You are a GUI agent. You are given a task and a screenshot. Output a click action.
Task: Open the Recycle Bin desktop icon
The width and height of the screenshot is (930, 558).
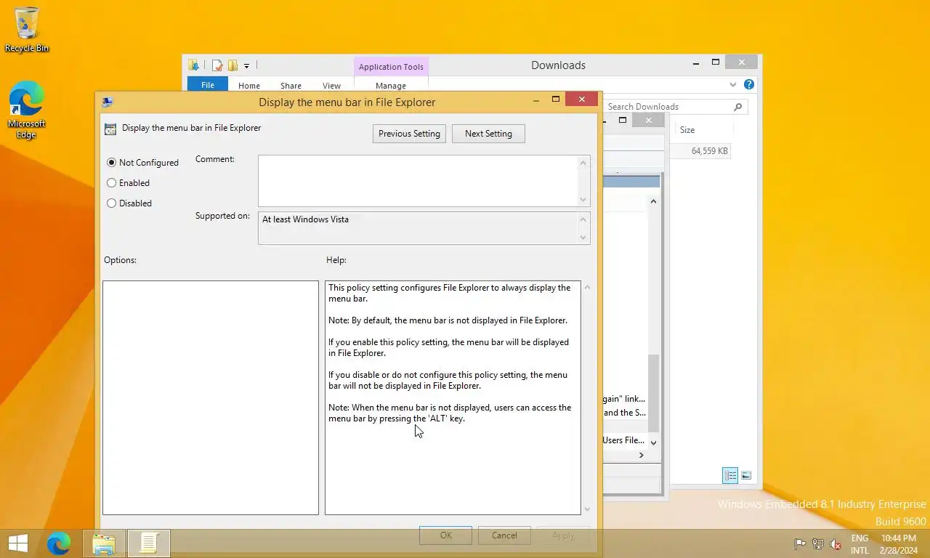27,30
